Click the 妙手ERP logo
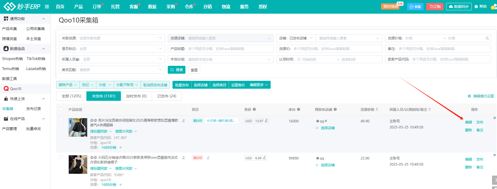This screenshot has height=189, width=497. [22, 7]
